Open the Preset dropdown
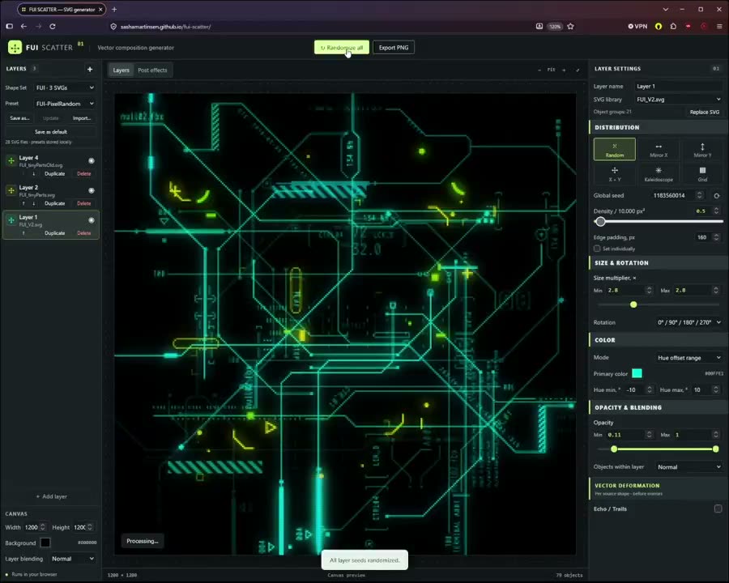 65,104
